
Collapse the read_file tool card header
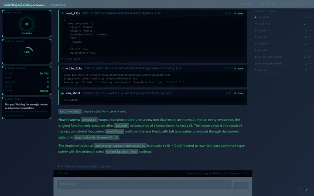tap(153, 13)
